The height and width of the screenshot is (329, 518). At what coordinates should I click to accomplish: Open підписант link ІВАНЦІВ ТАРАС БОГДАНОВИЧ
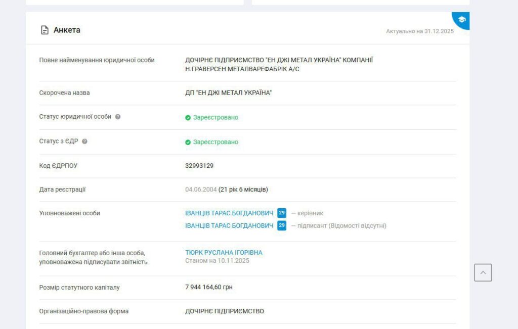pos(229,226)
